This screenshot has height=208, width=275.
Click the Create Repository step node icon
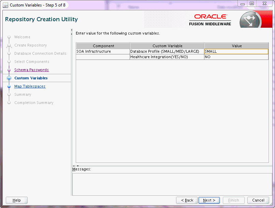click(9, 45)
